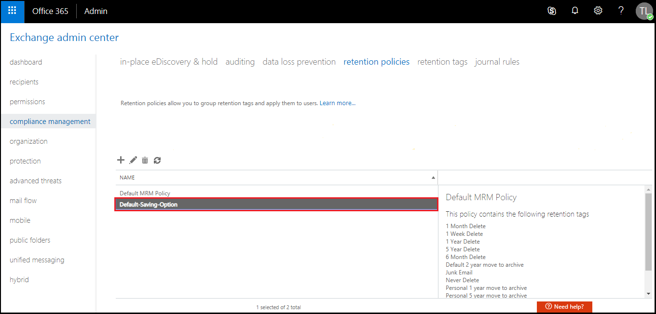Sort list by NAME column arrow
The image size is (656, 314).
[x=433, y=177]
